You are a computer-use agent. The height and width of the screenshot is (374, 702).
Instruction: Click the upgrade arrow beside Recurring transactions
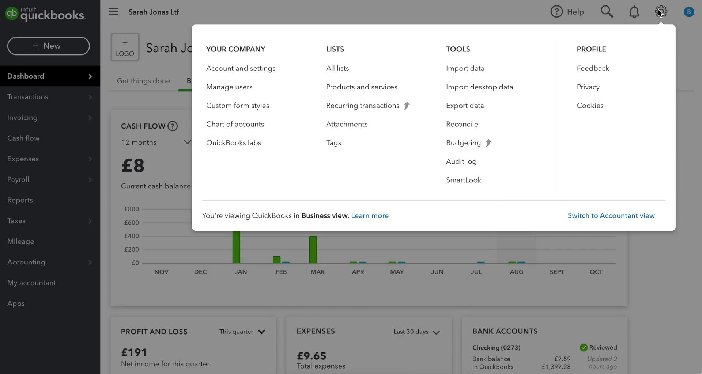[407, 106]
